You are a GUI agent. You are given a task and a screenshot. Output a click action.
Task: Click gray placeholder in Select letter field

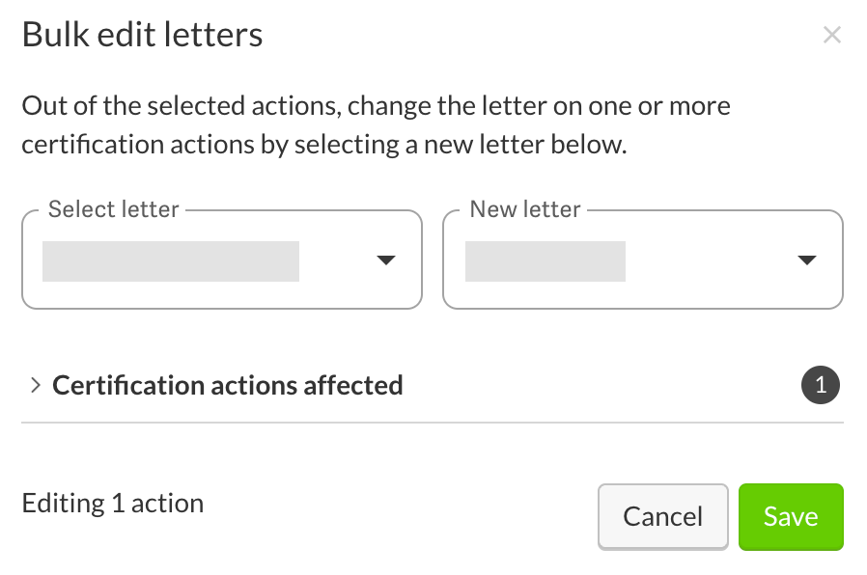click(171, 261)
